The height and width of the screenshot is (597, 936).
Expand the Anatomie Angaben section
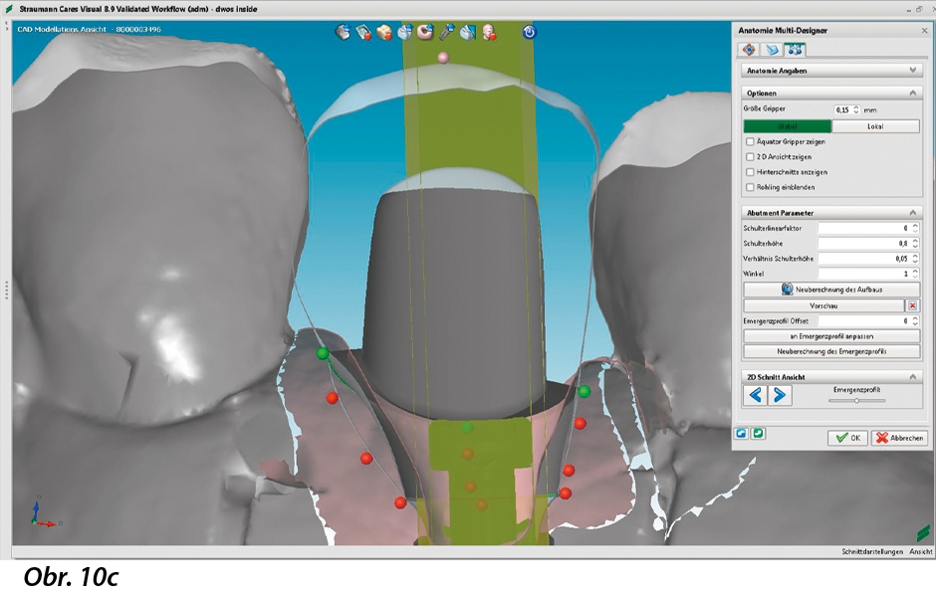[x=913, y=71]
